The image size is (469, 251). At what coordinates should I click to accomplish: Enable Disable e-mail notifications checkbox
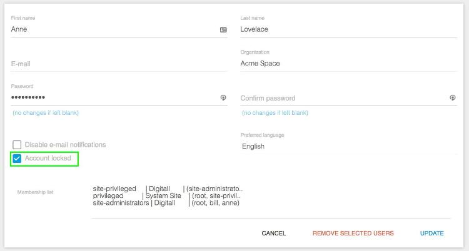point(17,145)
